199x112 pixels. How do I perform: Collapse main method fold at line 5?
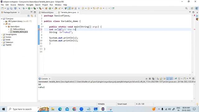pos(43,26)
